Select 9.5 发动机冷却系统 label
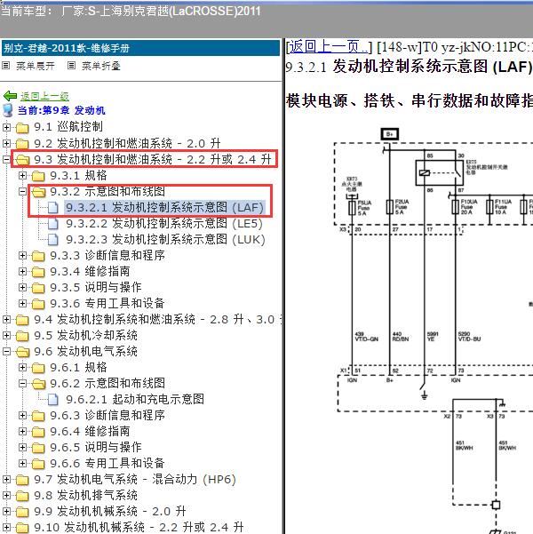 86,336
